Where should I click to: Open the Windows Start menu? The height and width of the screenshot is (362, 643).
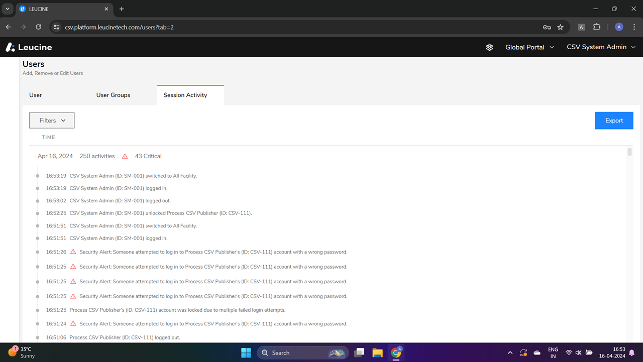pyautogui.click(x=246, y=352)
